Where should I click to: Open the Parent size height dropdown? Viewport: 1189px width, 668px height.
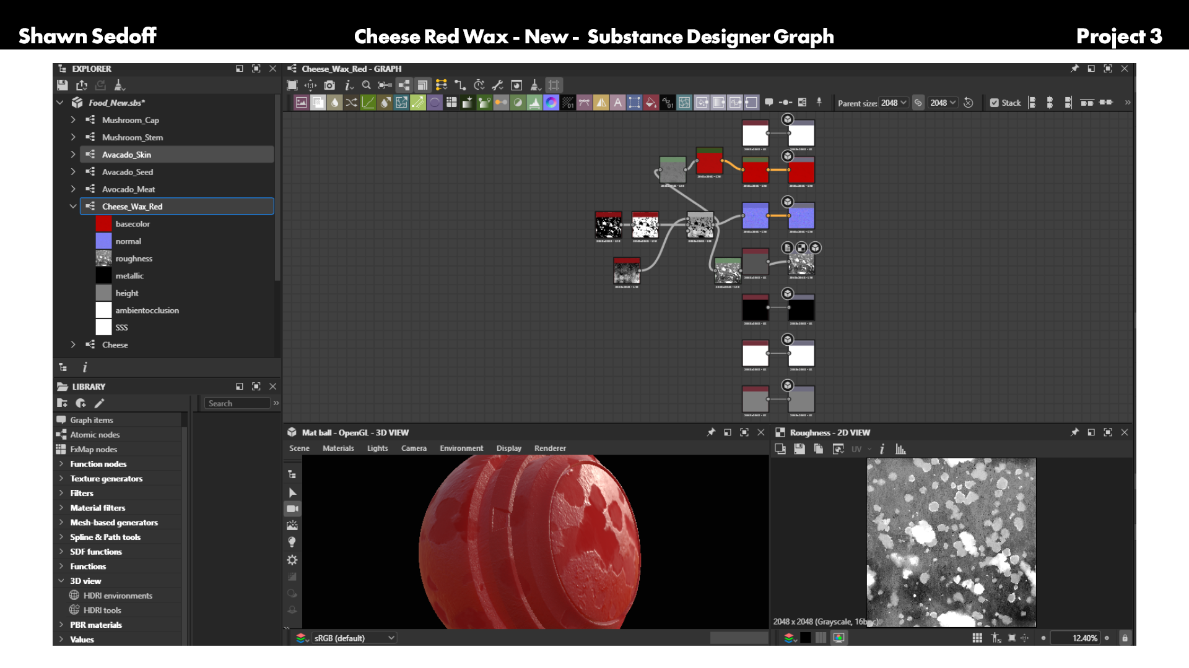(943, 103)
